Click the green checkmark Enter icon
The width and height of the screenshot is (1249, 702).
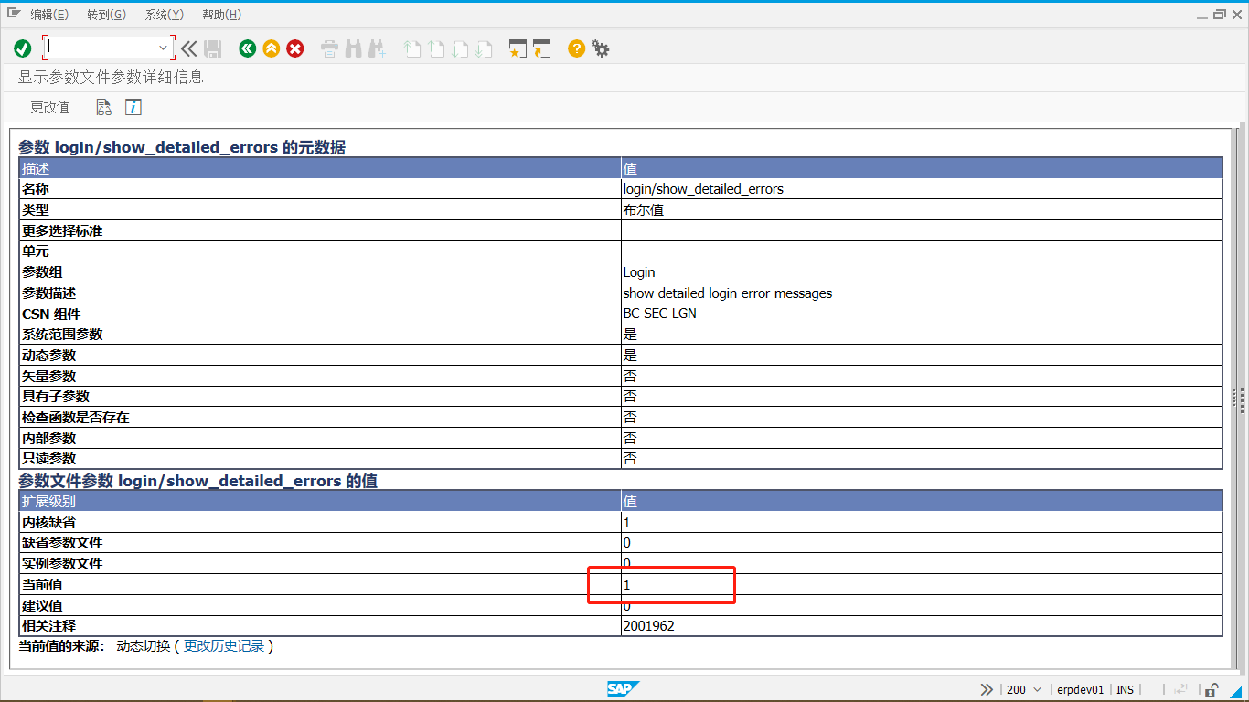[x=23, y=48]
